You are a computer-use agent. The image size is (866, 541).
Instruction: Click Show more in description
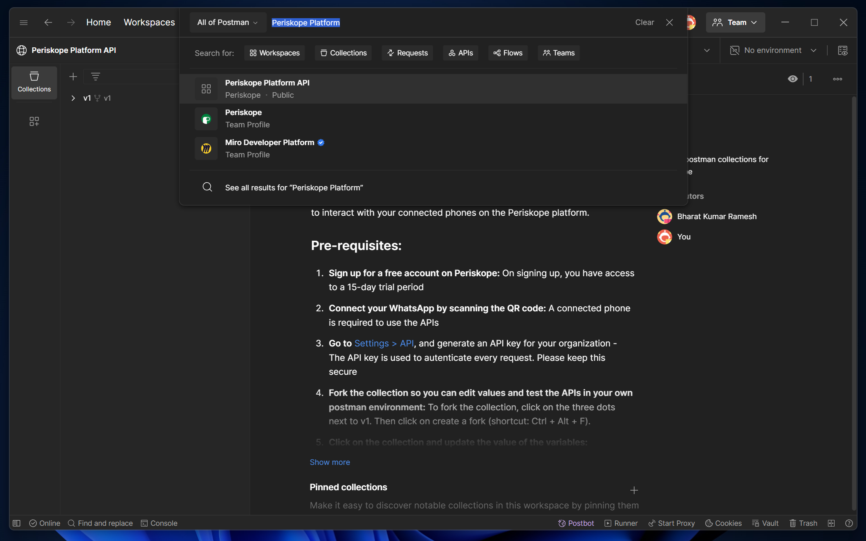[x=330, y=462]
